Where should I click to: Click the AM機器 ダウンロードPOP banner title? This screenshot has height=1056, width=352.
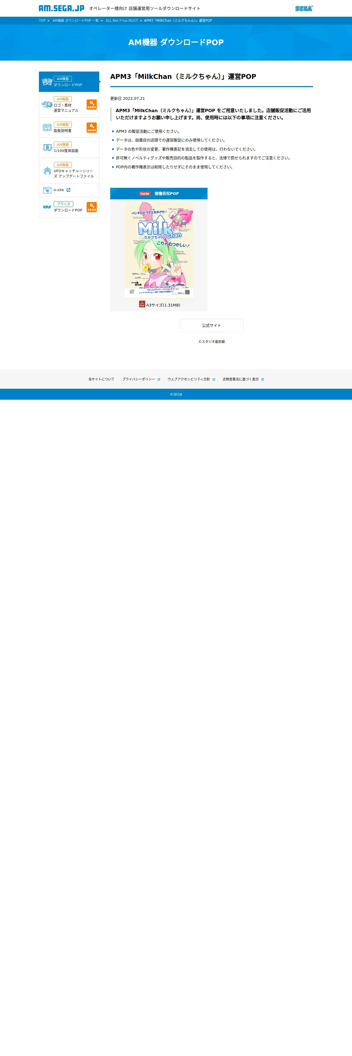[x=176, y=42]
